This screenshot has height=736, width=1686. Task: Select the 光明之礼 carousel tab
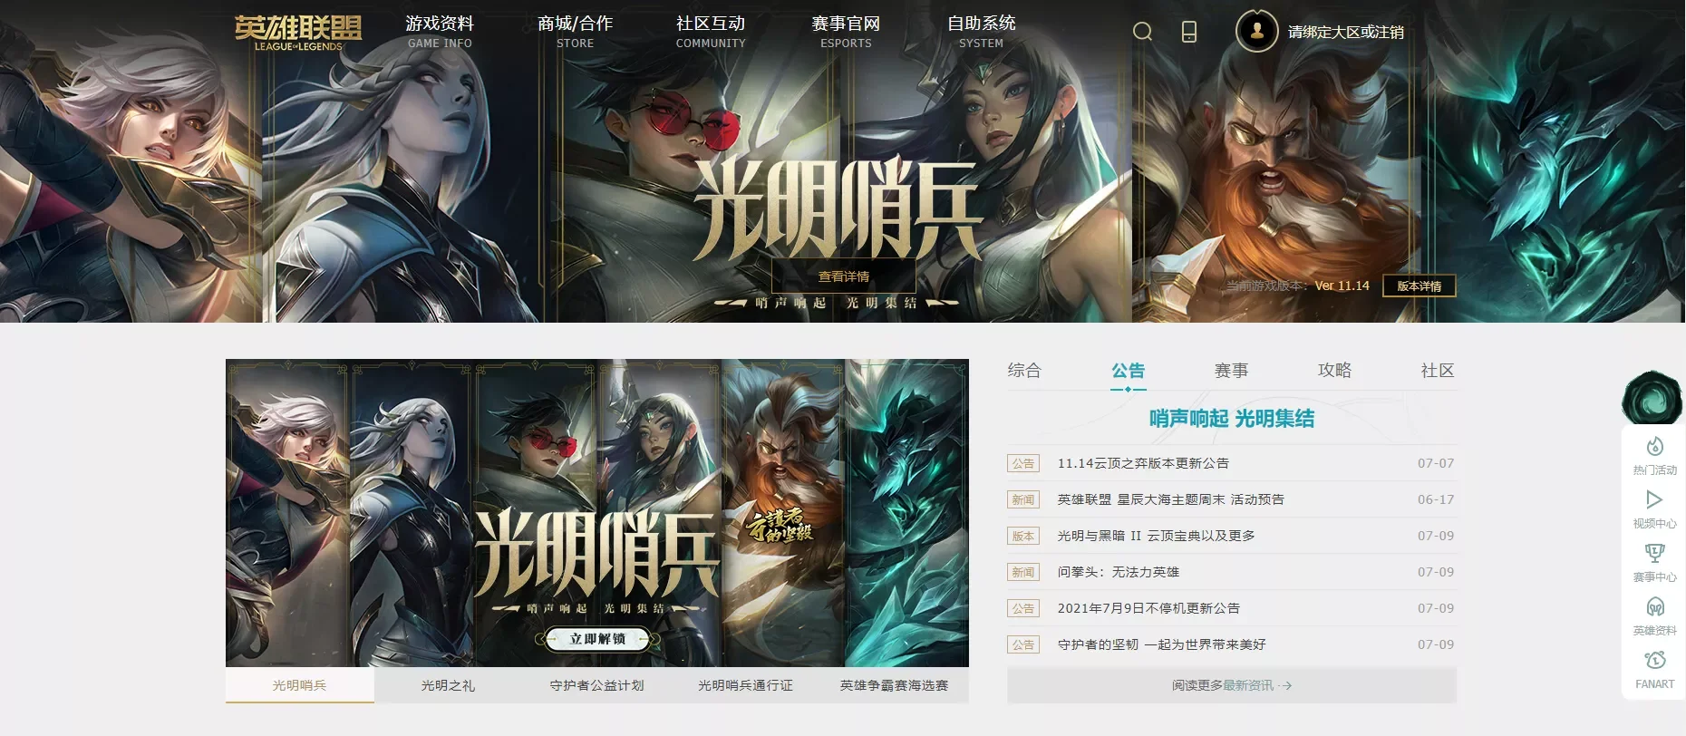pyautogui.click(x=448, y=685)
